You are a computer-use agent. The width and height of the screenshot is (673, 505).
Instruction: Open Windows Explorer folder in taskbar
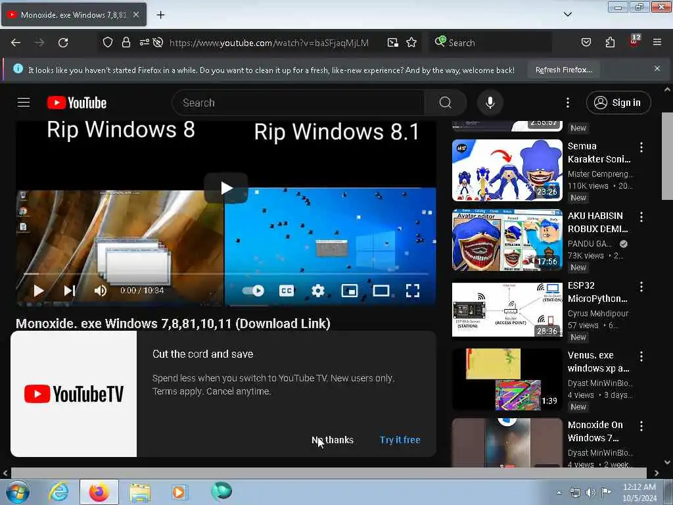coord(140,493)
